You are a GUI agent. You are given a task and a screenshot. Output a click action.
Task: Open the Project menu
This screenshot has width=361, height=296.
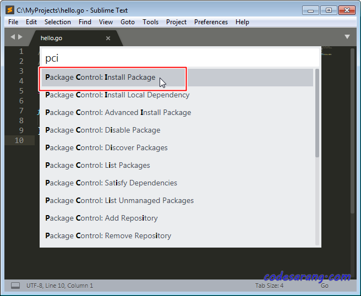[176, 22]
